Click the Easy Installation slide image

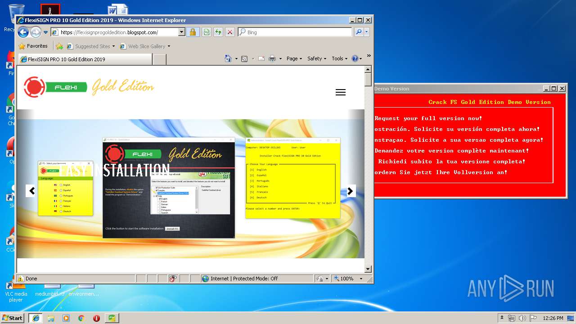tap(190, 184)
